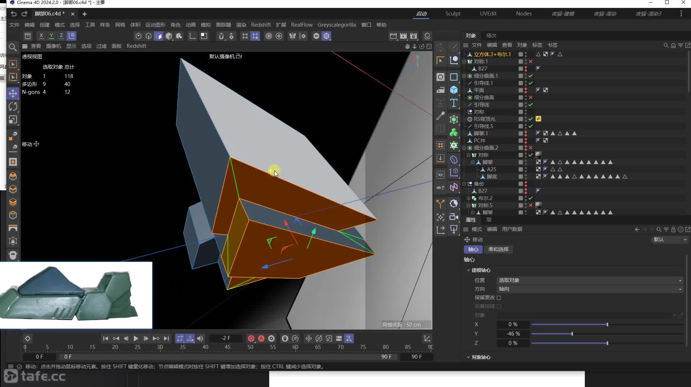This screenshot has width=691, height=387.
Task: Toggle X axis lock
Action: click(x=41, y=36)
